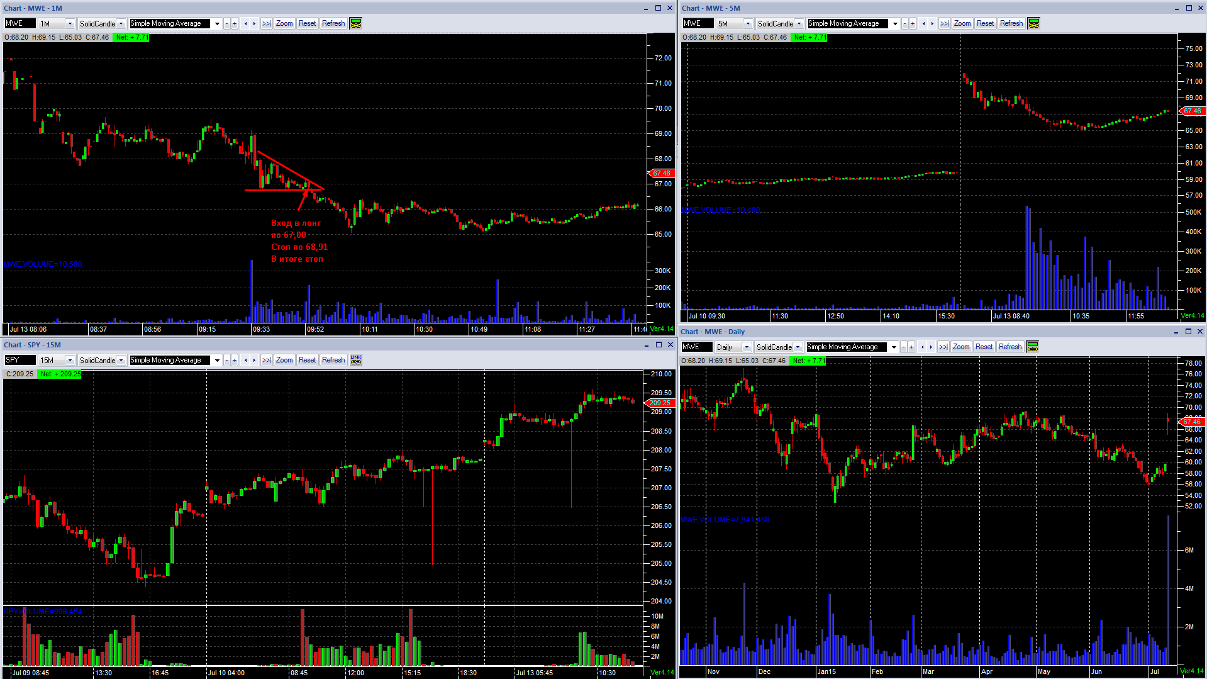The width and height of the screenshot is (1207, 679).
Task: Jump to latest (>>|) in MWE 5M chart
Action: pos(945,23)
